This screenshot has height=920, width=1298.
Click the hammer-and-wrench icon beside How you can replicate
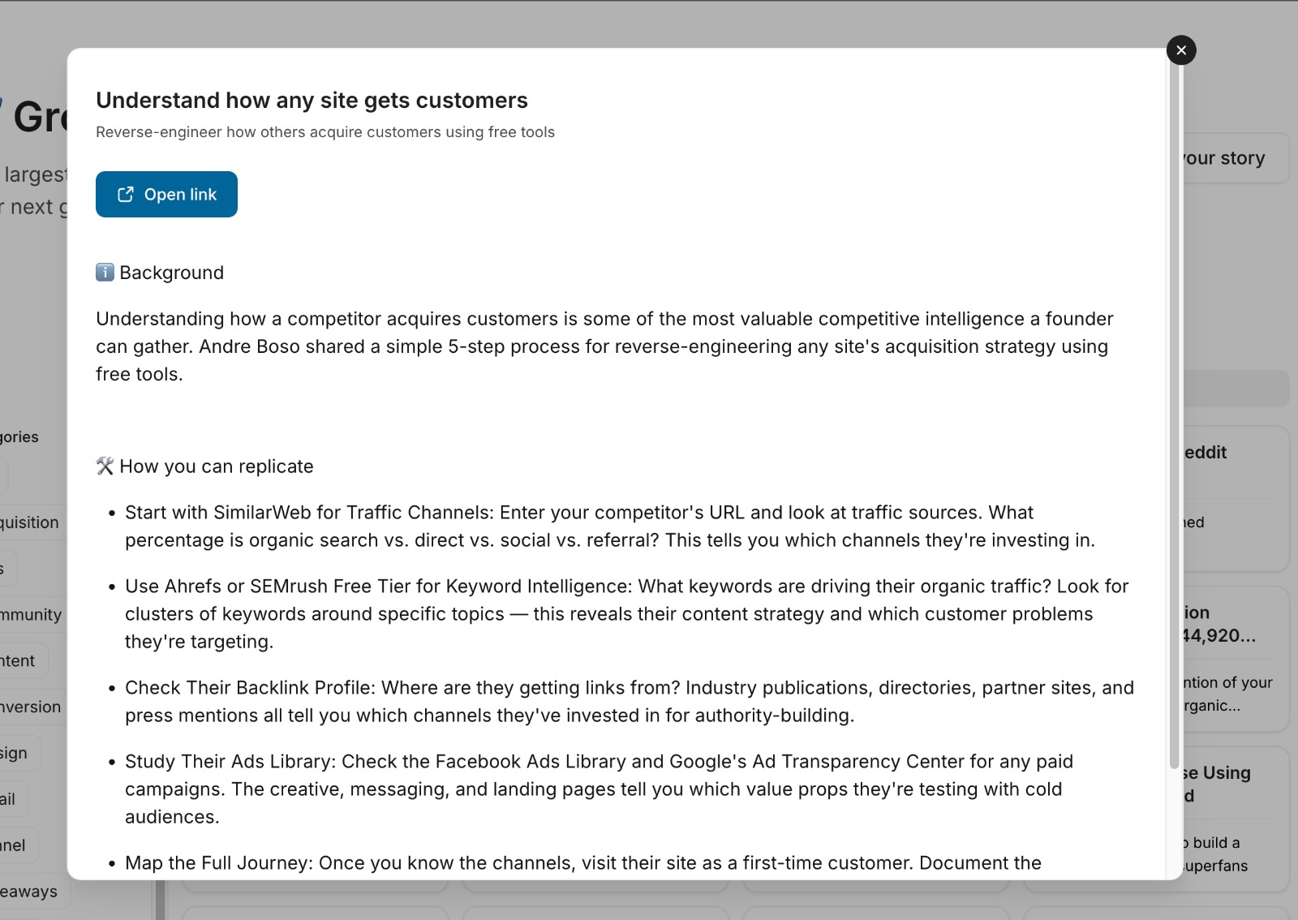(105, 466)
